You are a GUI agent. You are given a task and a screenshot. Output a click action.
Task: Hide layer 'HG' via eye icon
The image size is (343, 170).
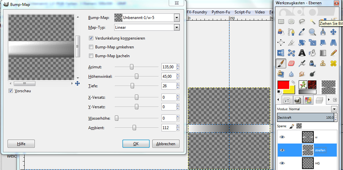(282, 163)
